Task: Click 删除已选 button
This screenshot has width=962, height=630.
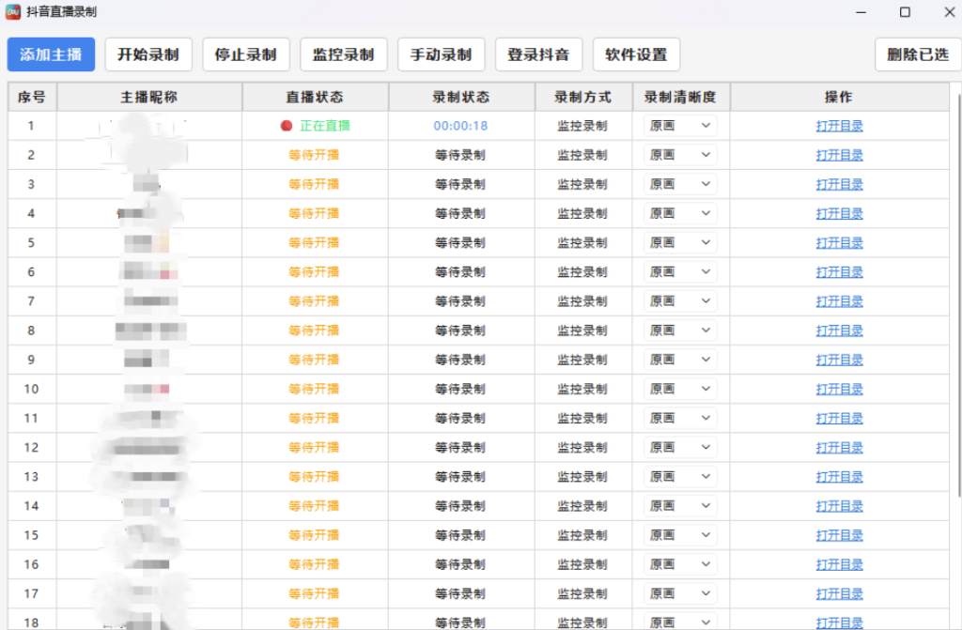Action: (918, 54)
